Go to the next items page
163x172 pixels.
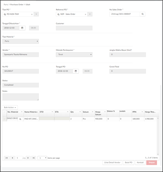28,158
